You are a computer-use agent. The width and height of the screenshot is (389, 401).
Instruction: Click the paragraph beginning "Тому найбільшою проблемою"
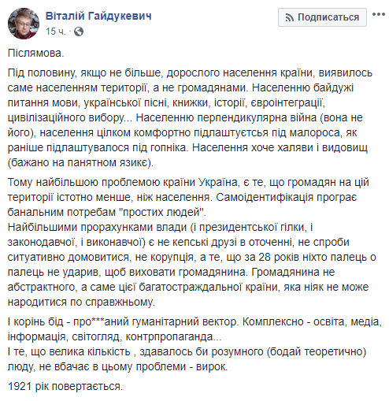coord(188,197)
